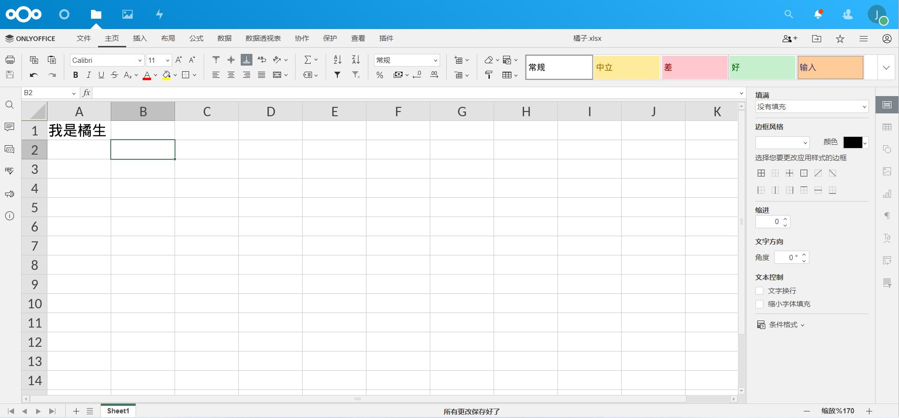
Task: Align text to top
Action: pos(216,60)
